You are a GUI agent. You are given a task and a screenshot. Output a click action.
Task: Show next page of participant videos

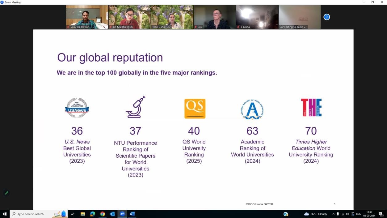[327, 17]
